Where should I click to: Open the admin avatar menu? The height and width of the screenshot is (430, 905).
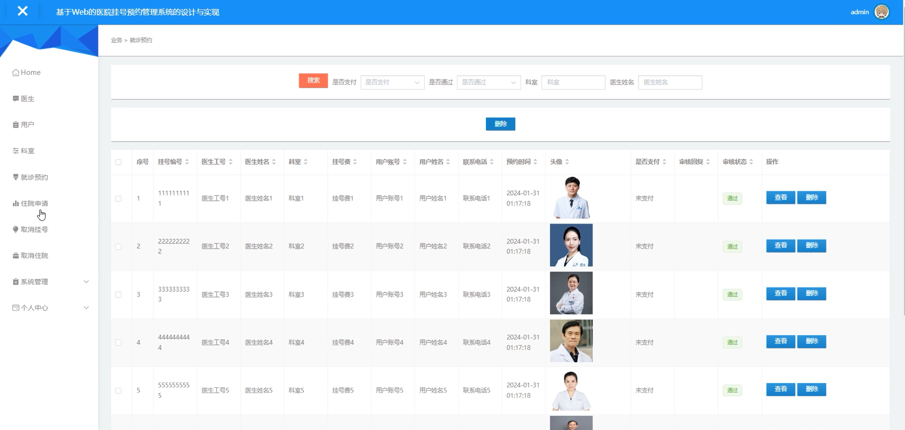[x=881, y=12]
